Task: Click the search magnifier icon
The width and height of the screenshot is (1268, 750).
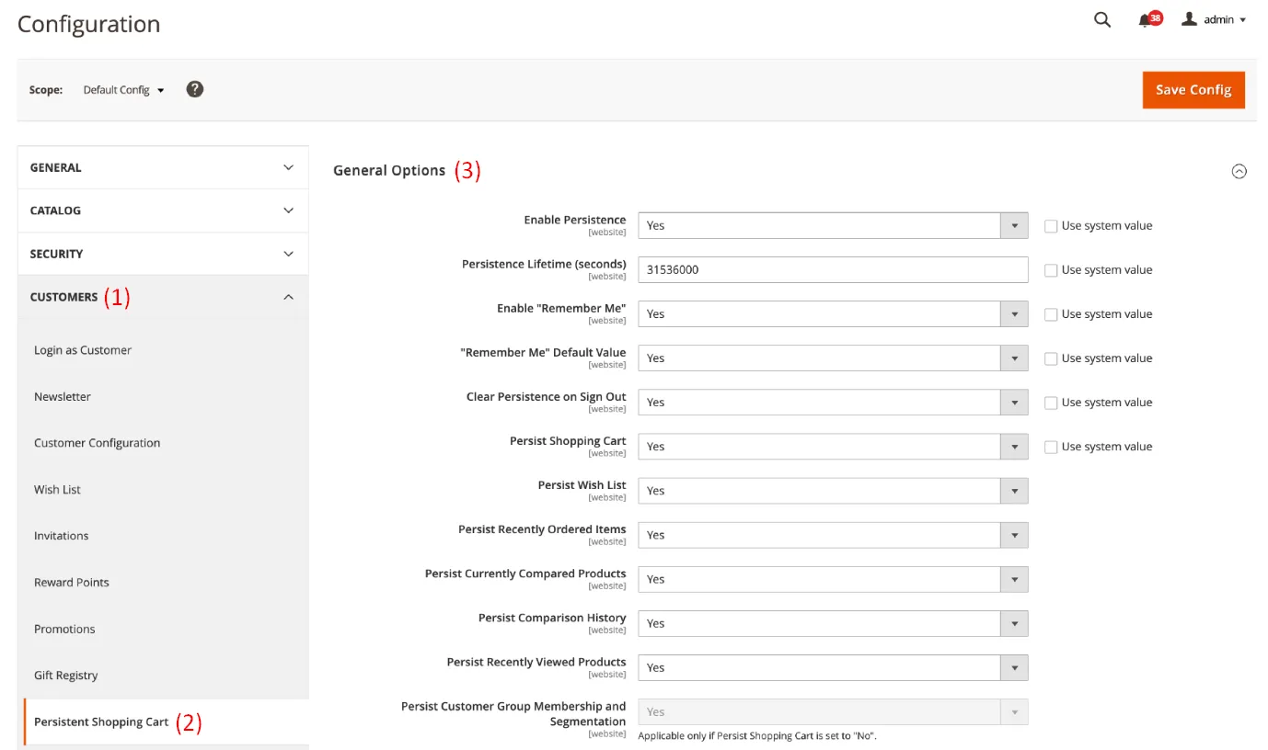Action: point(1101,20)
